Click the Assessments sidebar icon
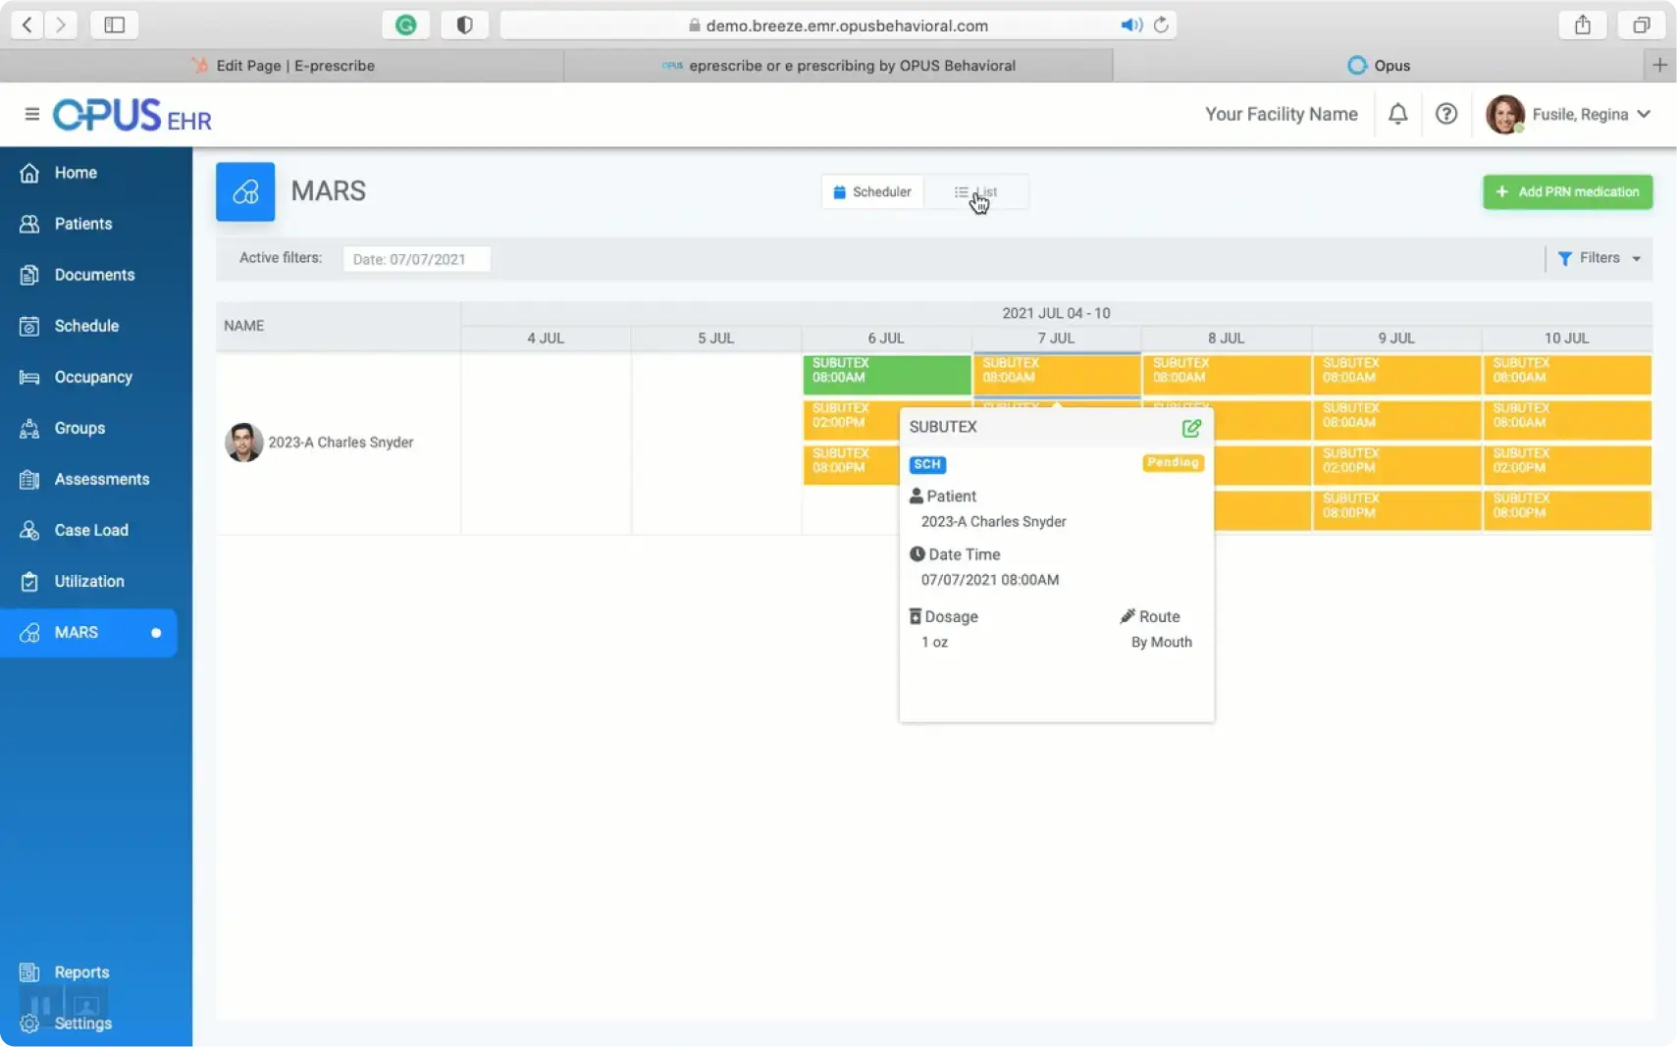The height and width of the screenshot is (1047, 1677). (29, 479)
